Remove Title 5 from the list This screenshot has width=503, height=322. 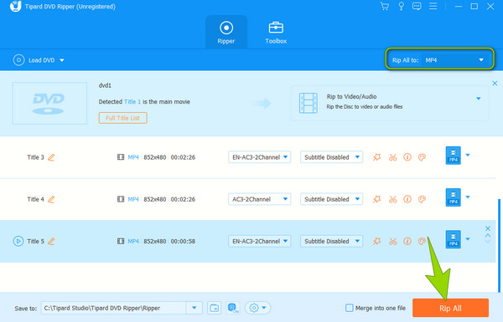tap(488, 228)
